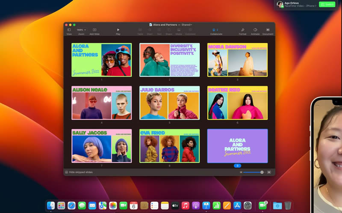This screenshot has height=213, width=342.
Task: Expand the Shared chevron next to the title
Action: pyautogui.click(x=191, y=25)
